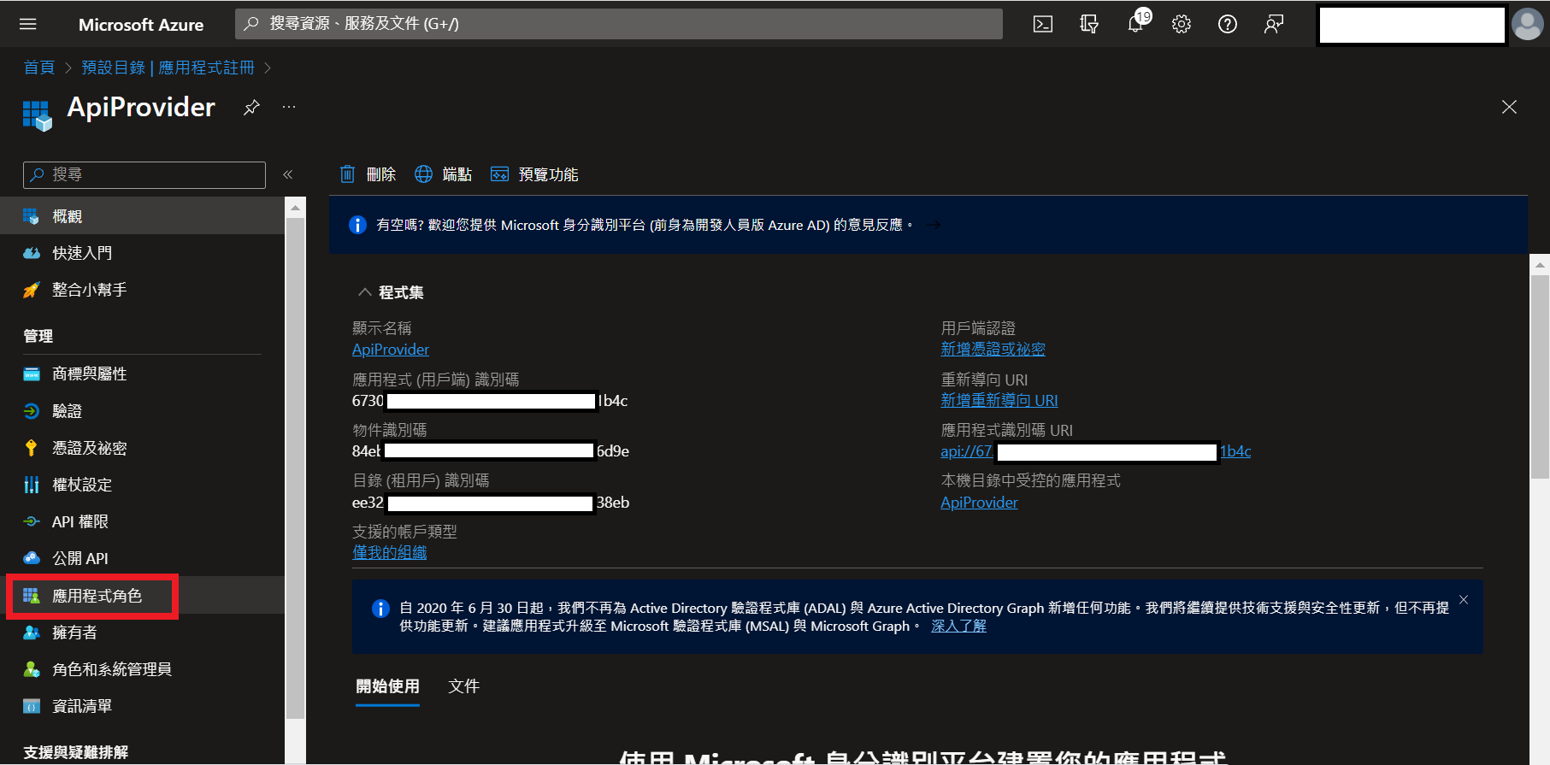Click 預設目錄 | 應用程式註冊 breadcrumb

tap(168, 68)
